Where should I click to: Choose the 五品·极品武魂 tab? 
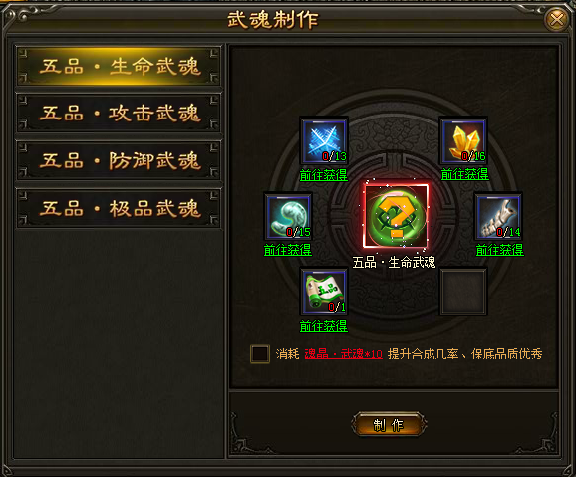click(x=119, y=208)
